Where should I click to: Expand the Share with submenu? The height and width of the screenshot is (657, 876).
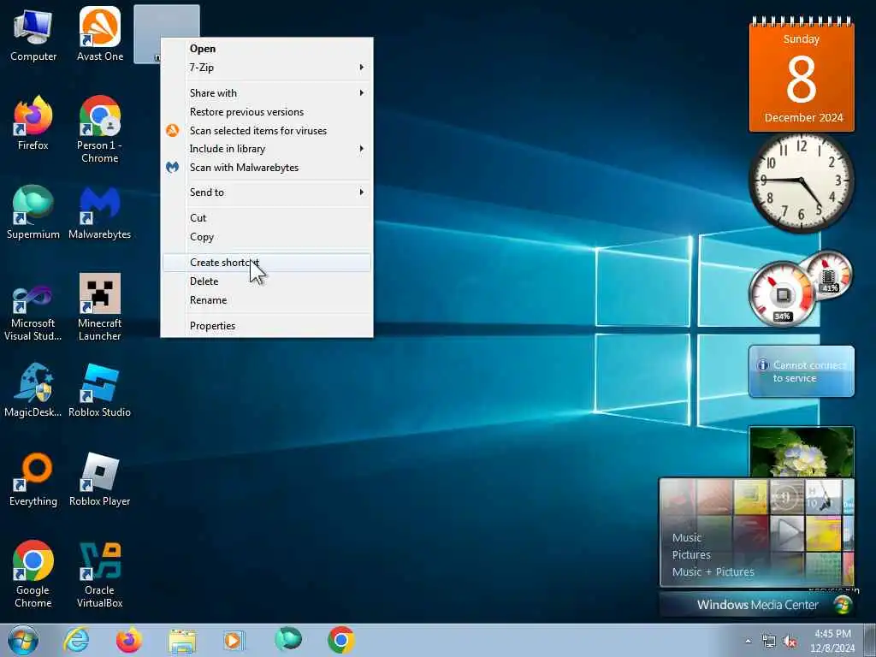(x=267, y=92)
